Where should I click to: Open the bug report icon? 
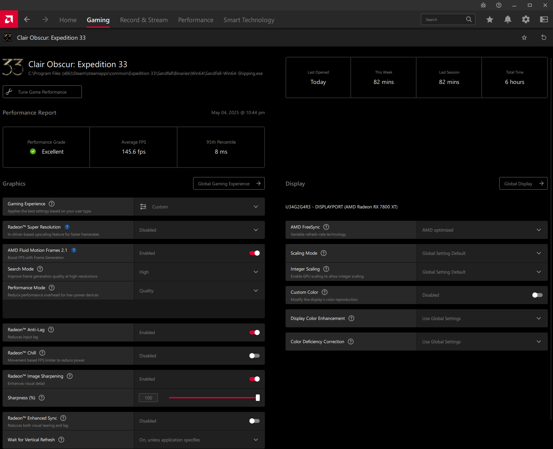pyautogui.click(x=483, y=5)
